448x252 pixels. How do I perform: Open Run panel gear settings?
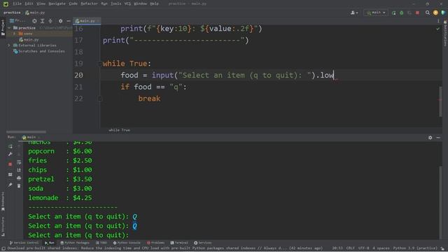point(430,137)
